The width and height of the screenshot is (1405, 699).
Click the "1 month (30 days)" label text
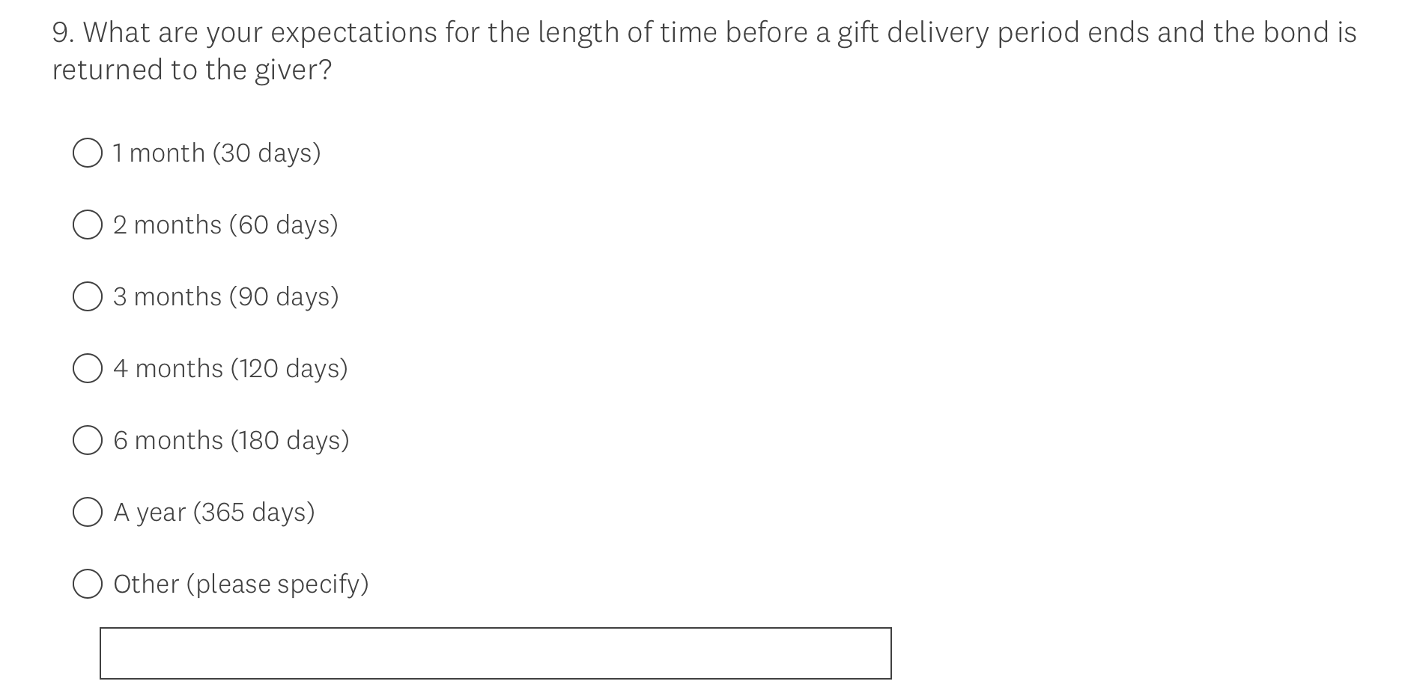(x=216, y=153)
